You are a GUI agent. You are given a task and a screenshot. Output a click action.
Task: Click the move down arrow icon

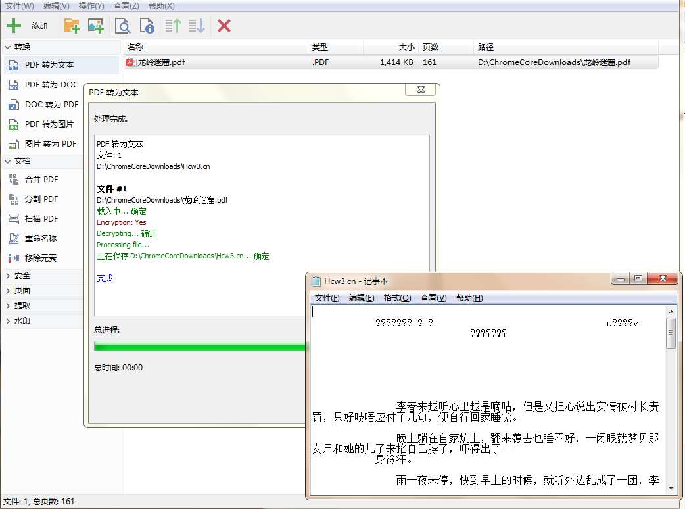click(x=197, y=26)
